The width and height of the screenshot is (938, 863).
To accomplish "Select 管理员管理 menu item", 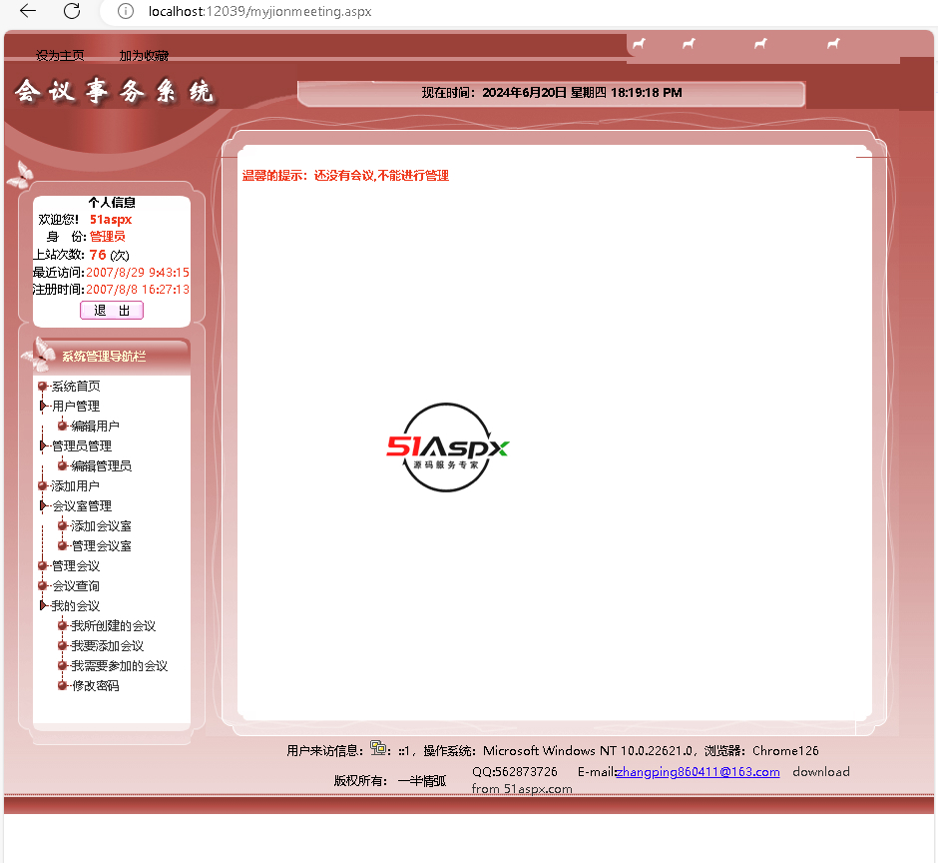I will point(82,446).
